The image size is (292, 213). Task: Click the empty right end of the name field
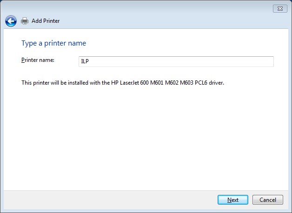(242, 61)
